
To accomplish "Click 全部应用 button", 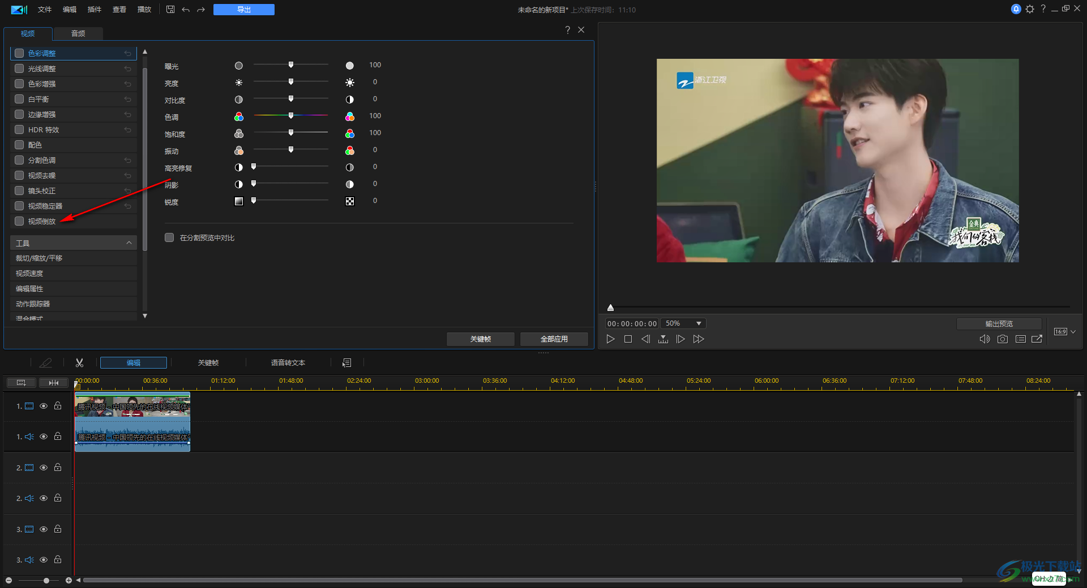I will click(x=554, y=339).
